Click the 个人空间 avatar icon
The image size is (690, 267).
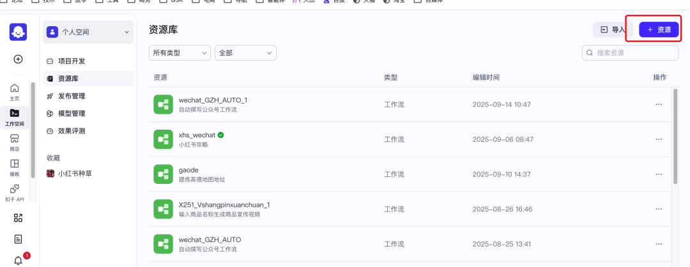[x=52, y=32]
